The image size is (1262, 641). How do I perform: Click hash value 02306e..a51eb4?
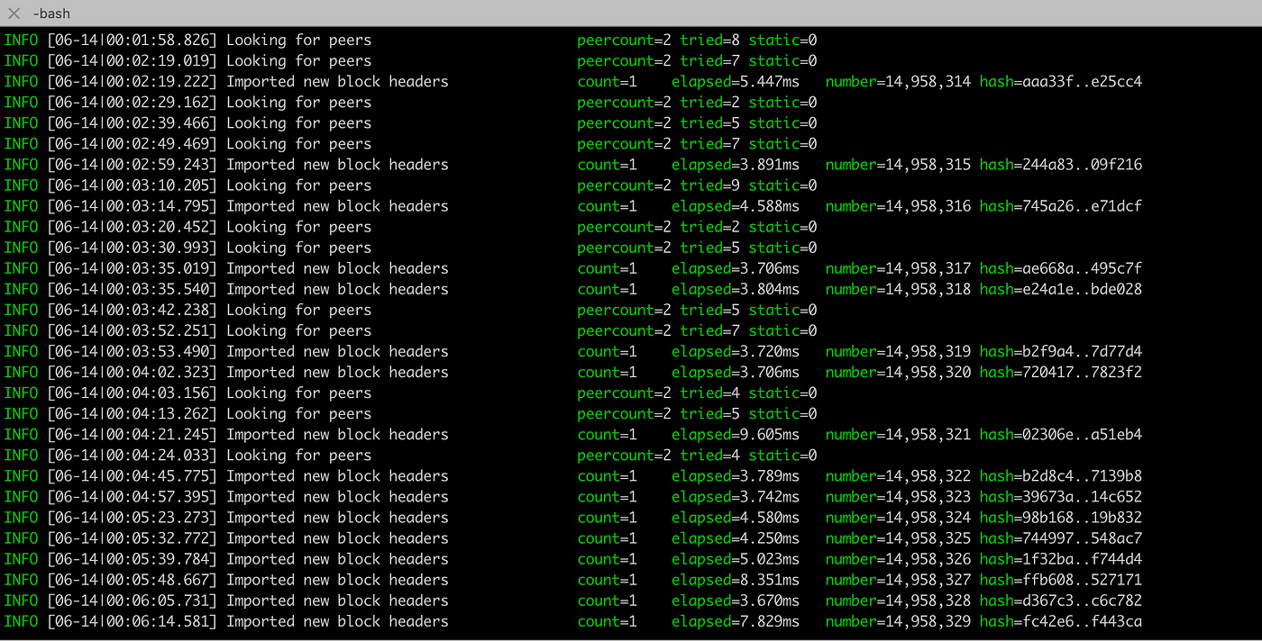1081,435
